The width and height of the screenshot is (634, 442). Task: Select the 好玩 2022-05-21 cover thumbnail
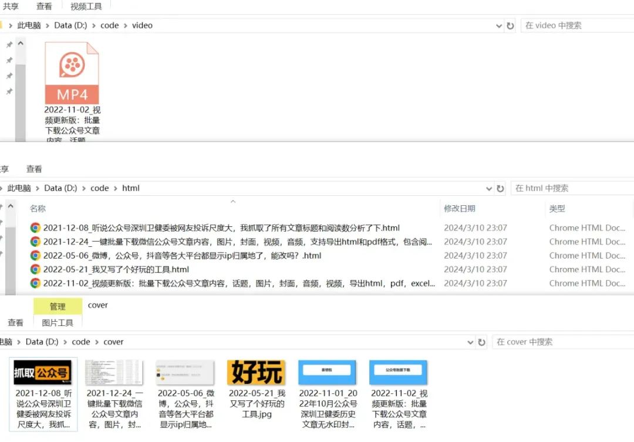(257, 372)
